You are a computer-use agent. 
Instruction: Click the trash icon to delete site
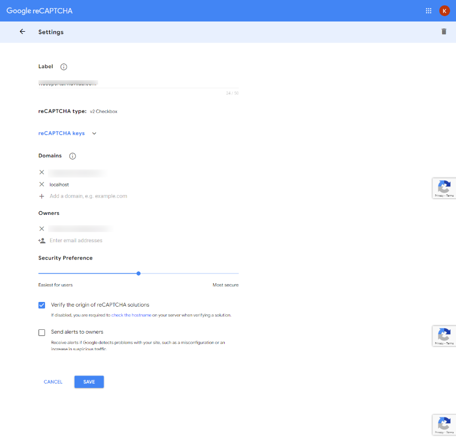(x=444, y=32)
